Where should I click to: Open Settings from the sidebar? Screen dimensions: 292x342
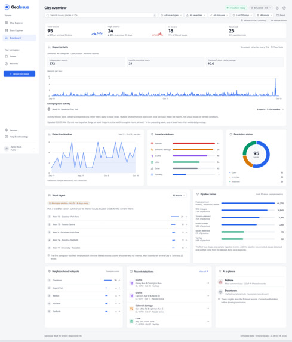coord(19,130)
